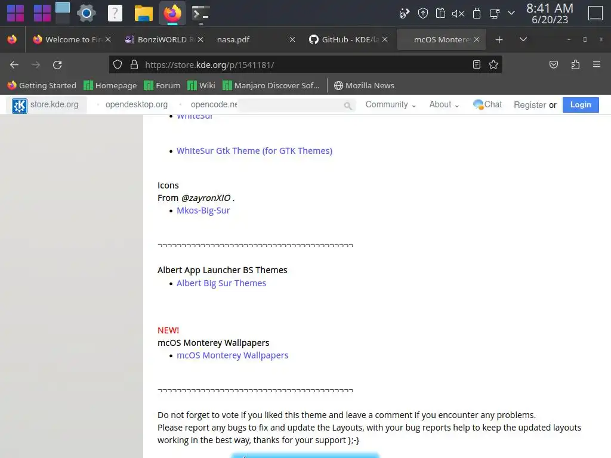Open the Extensions puzzle icon
Viewport: 611px width, 458px height.
pos(575,64)
